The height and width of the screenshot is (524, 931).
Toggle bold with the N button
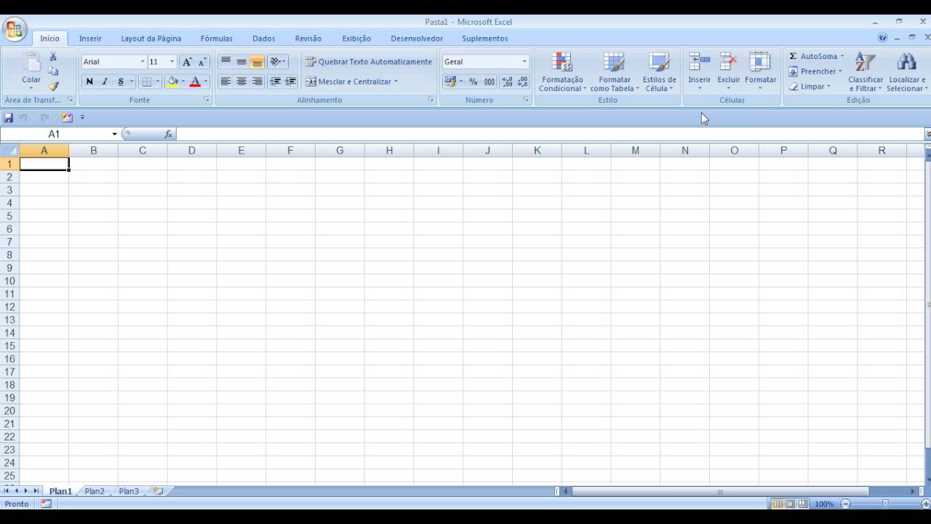coord(89,82)
